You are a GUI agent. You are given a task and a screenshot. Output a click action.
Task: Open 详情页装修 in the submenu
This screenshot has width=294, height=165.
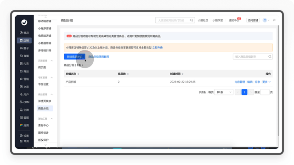point(45,101)
